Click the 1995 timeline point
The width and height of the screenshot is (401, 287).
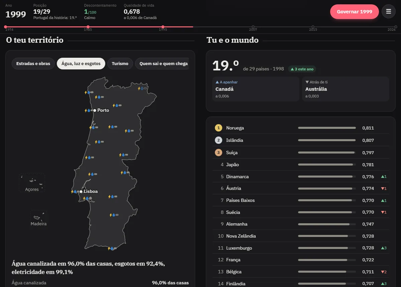(163, 27)
